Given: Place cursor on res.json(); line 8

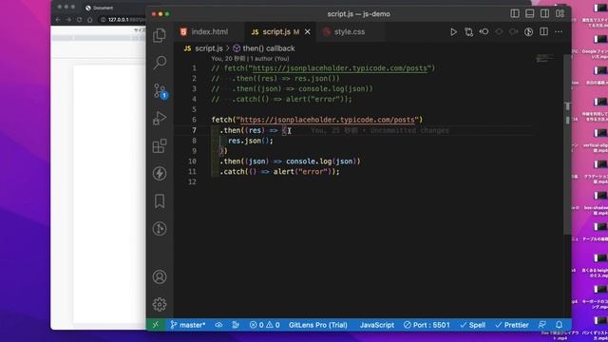Looking at the screenshot, I should coord(251,141).
